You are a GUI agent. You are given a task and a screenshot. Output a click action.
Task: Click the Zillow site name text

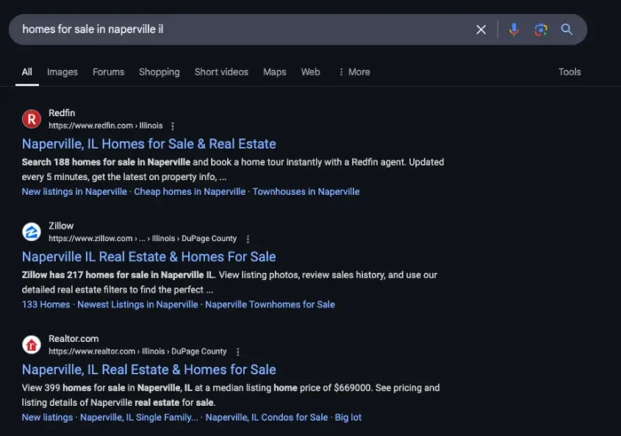(61, 226)
